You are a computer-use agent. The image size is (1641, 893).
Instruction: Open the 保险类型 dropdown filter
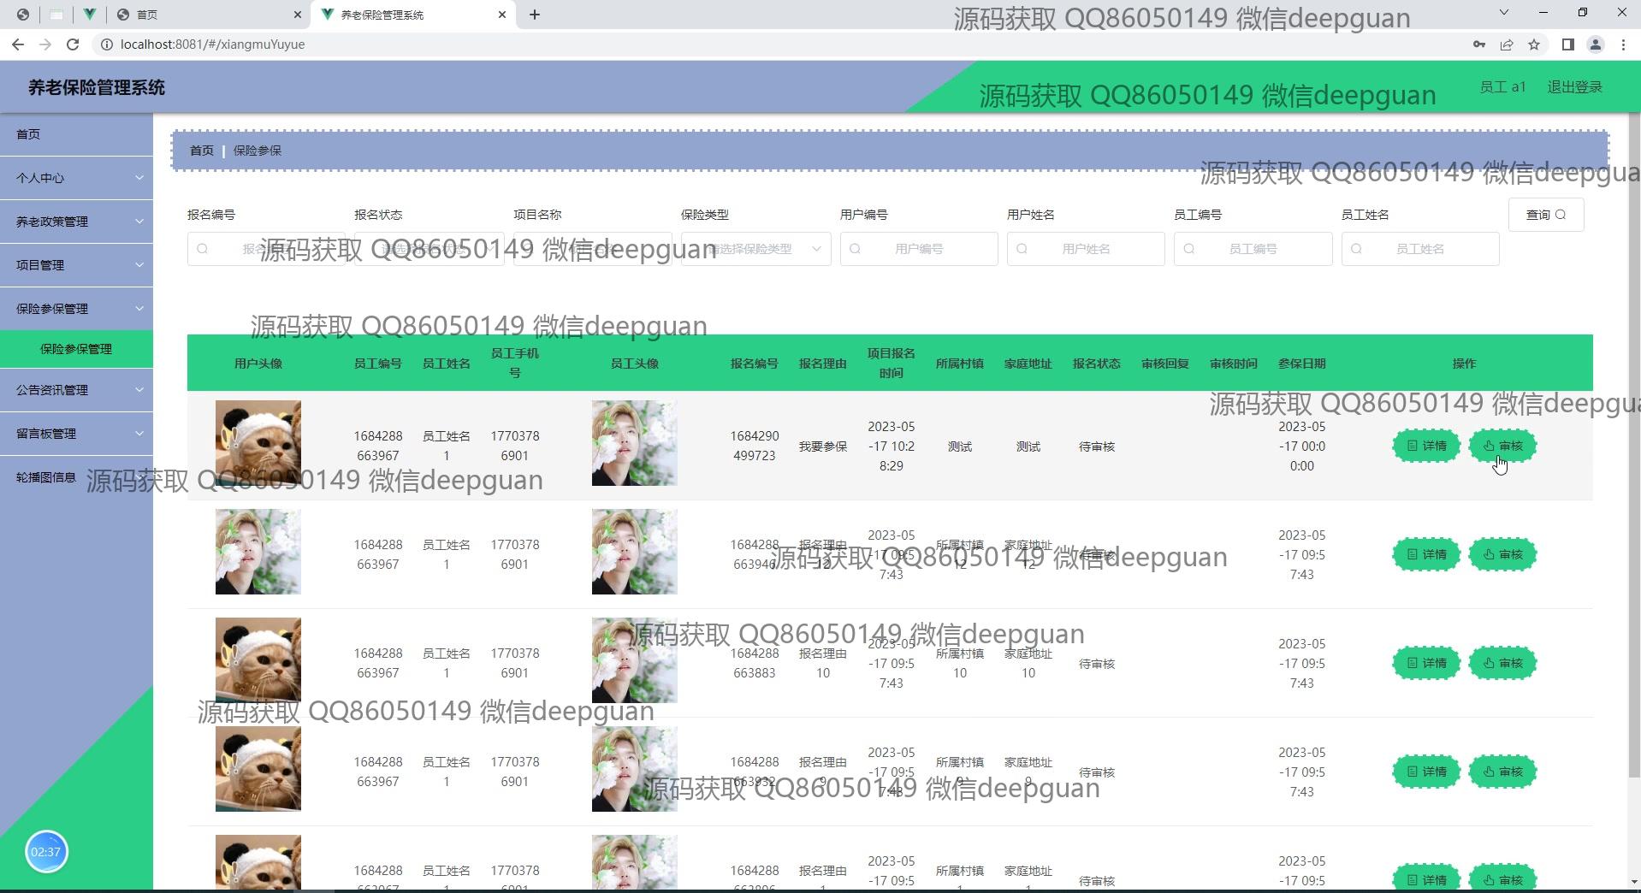[x=755, y=249]
